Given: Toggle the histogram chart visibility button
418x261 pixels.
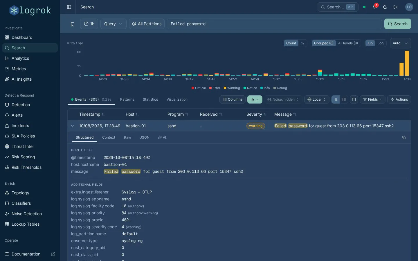Looking at the screenshot, I should pos(255,99).
